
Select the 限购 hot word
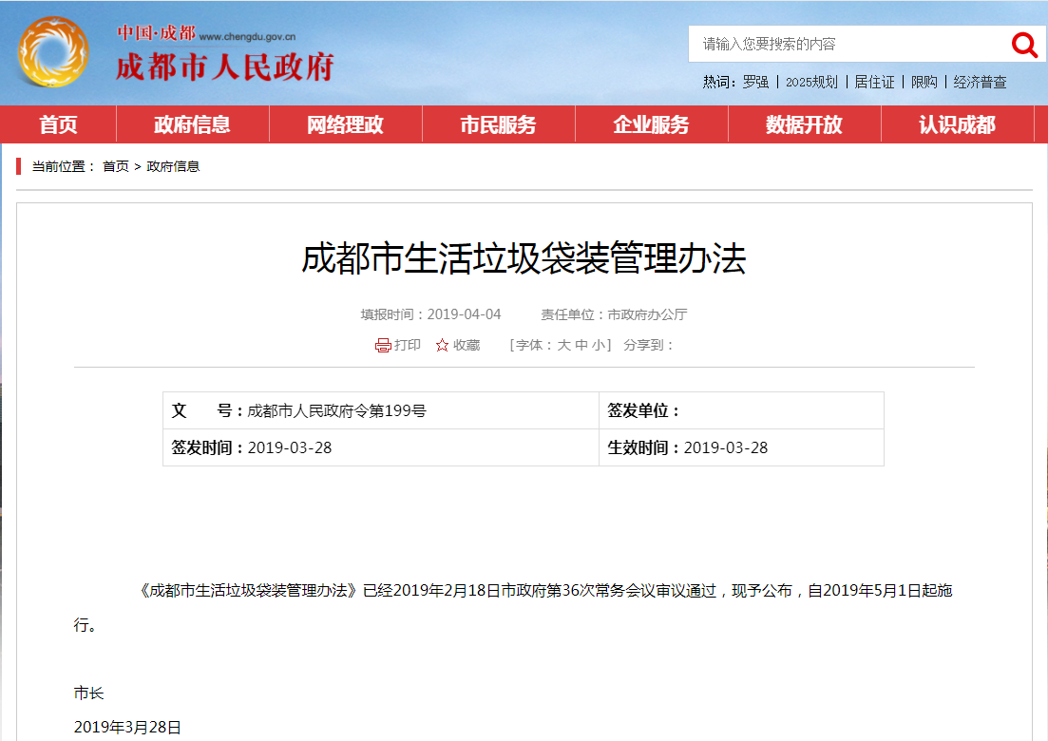(924, 83)
